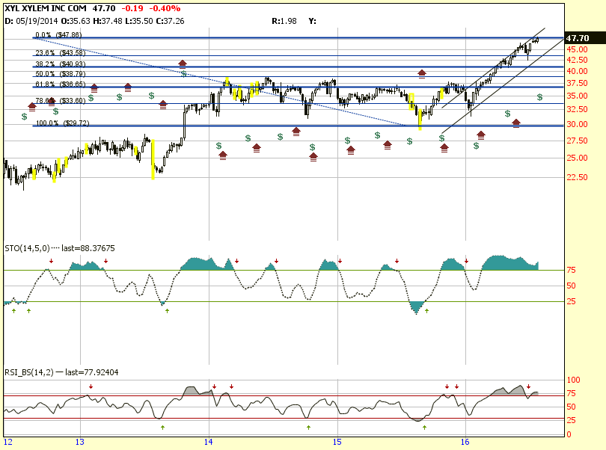Select the STO(14,5,0) last=88.37675 indicator title
The width and height of the screenshot is (606, 450).
[60, 248]
